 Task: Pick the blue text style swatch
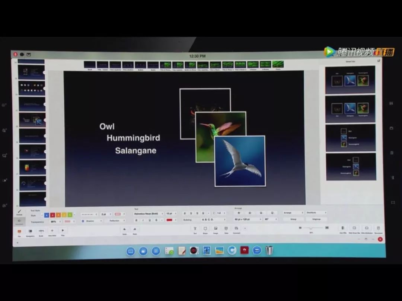point(47,215)
